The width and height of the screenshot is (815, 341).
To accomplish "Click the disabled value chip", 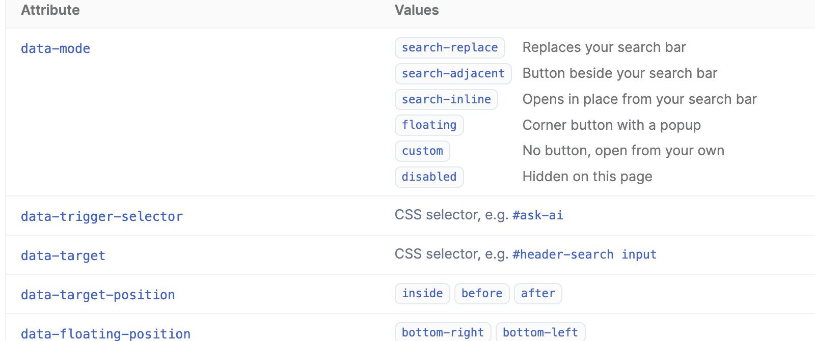I will pos(429,177).
